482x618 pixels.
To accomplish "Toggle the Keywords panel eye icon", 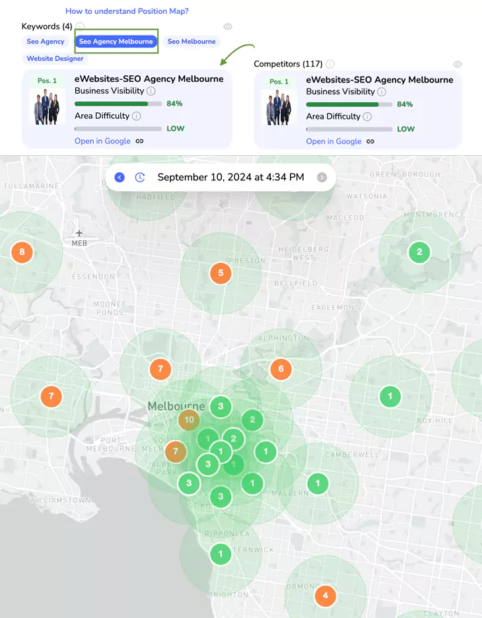I will click(228, 27).
